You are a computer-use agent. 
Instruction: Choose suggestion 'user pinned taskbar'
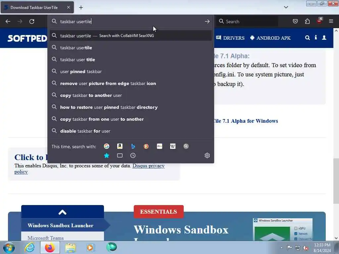point(131,71)
